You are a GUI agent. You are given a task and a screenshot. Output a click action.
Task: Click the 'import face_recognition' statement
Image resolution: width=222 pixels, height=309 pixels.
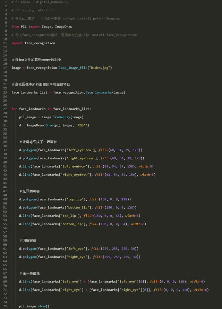tap(33, 43)
